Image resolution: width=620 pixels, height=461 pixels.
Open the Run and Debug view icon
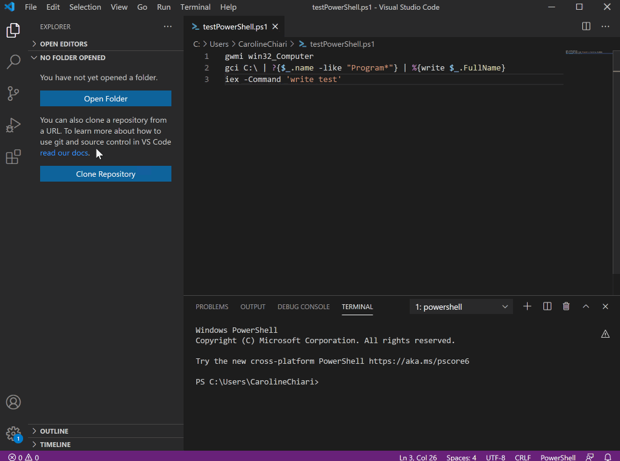pyautogui.click(x=13, y=125)
